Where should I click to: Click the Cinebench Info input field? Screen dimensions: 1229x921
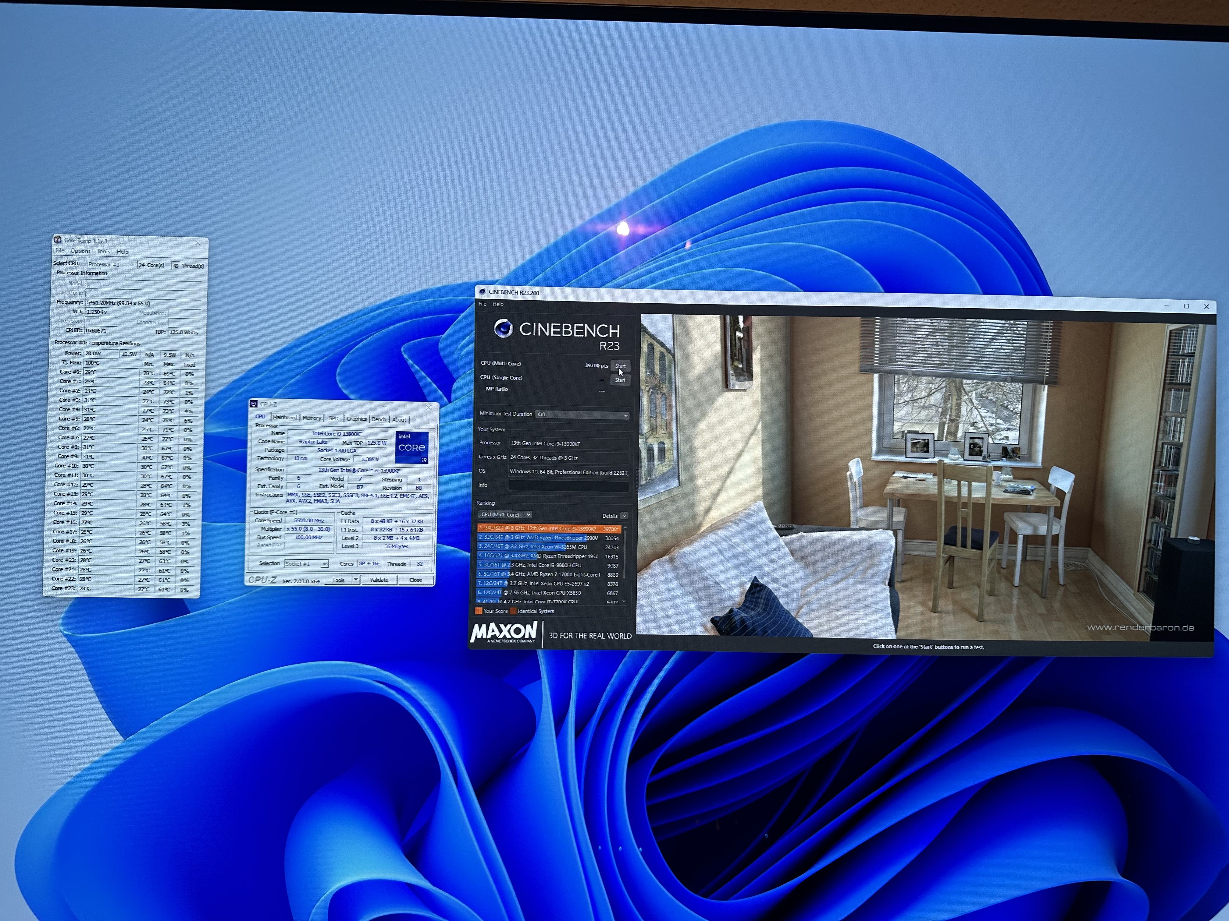coord(568,486)
